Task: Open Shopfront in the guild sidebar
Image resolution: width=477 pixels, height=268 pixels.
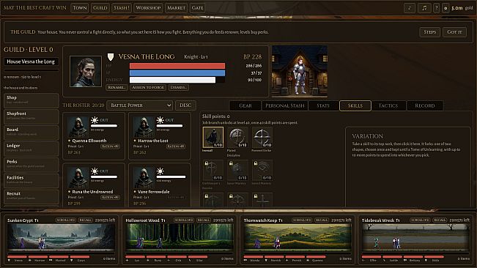Action: tap(32, 116)
